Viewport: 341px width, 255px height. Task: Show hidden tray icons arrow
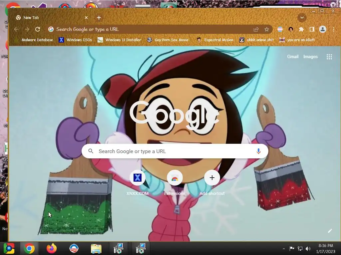pyautogui.click(x=284, y=248)
